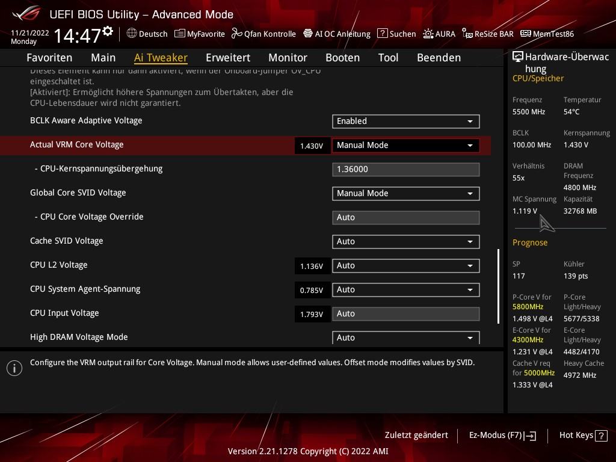Select BCLK Aware Adaptive Voltage label
This screenshot has height=462, width=616.
coord(86,120)
